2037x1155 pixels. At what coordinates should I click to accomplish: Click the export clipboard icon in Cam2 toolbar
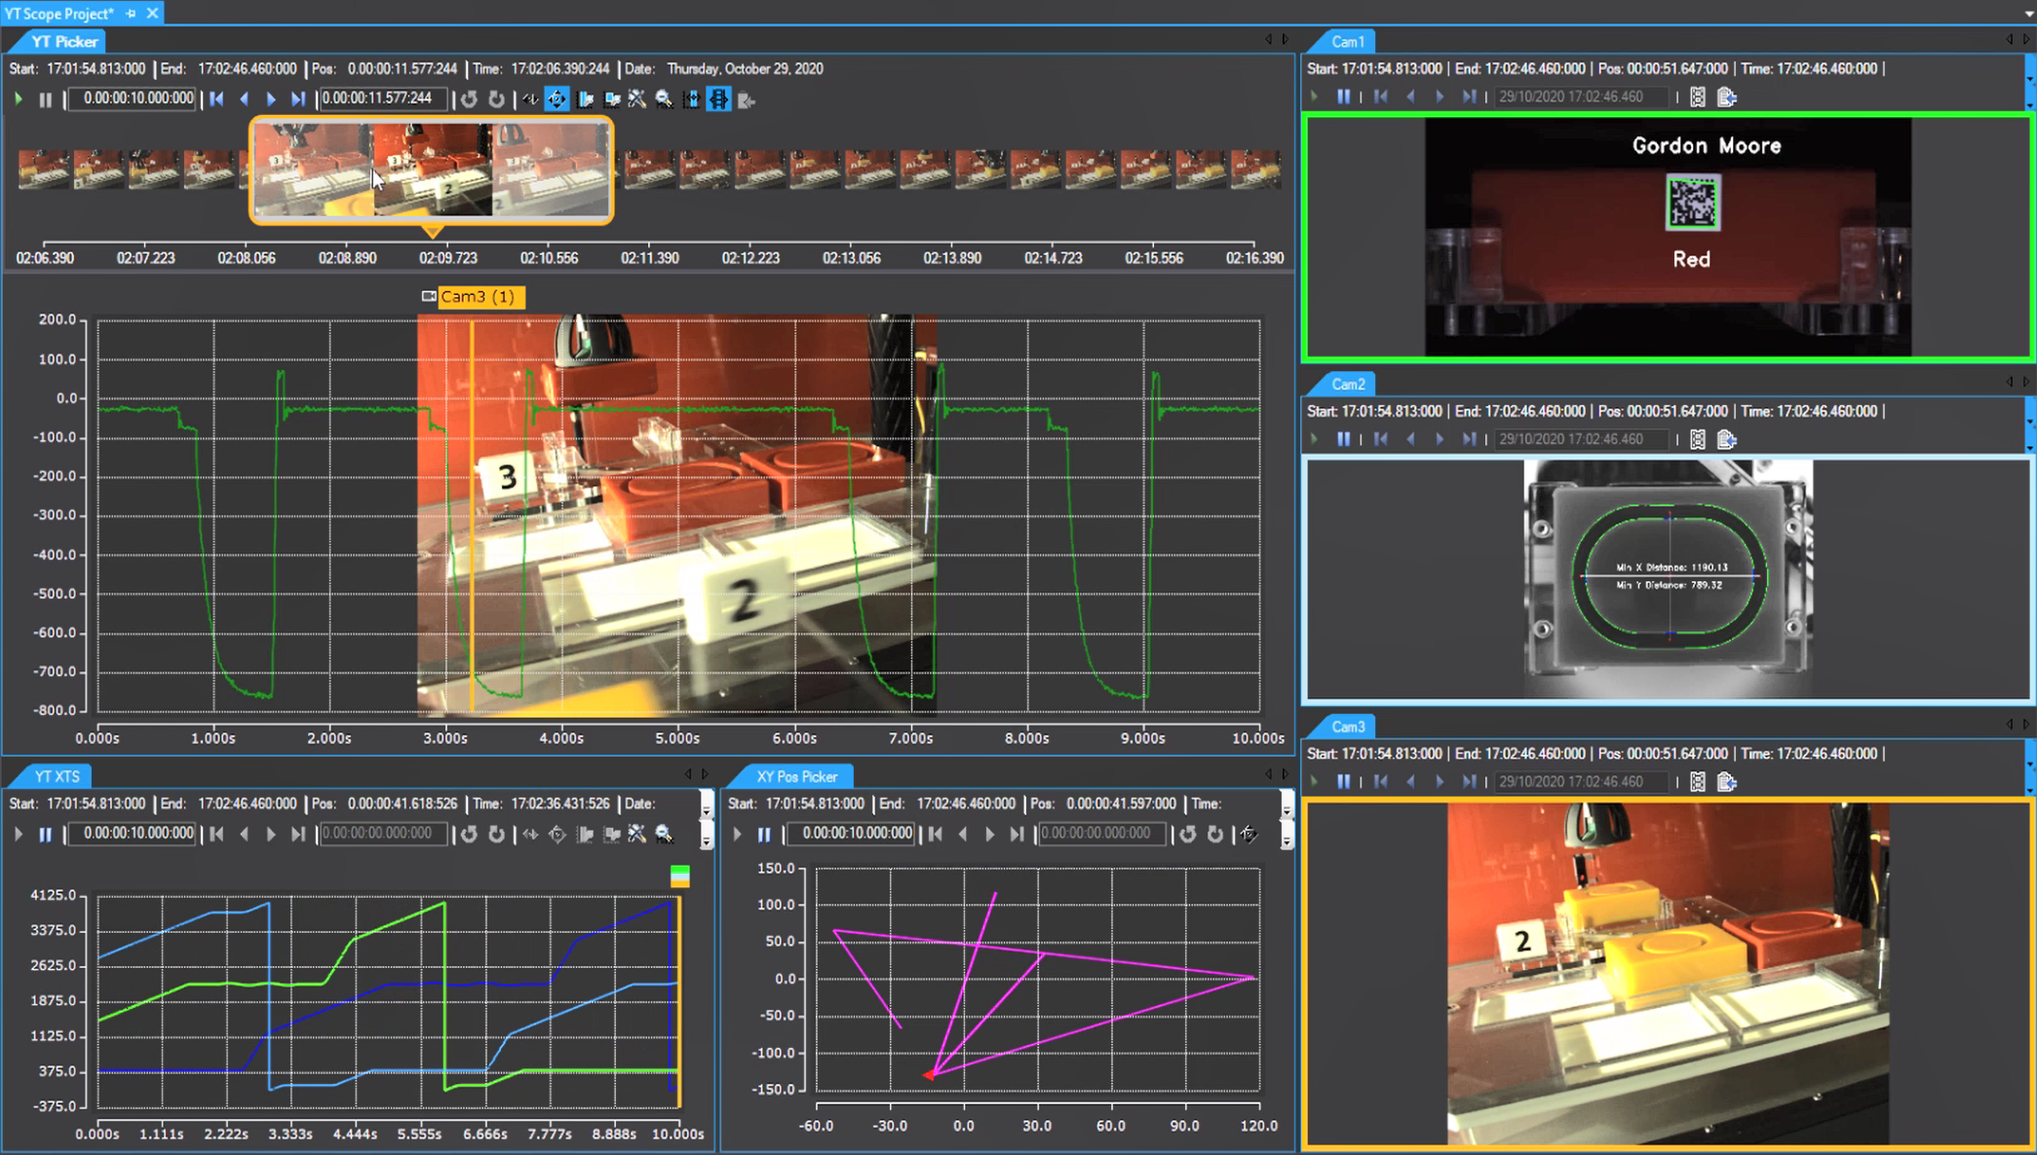[x=1726, y=439]
